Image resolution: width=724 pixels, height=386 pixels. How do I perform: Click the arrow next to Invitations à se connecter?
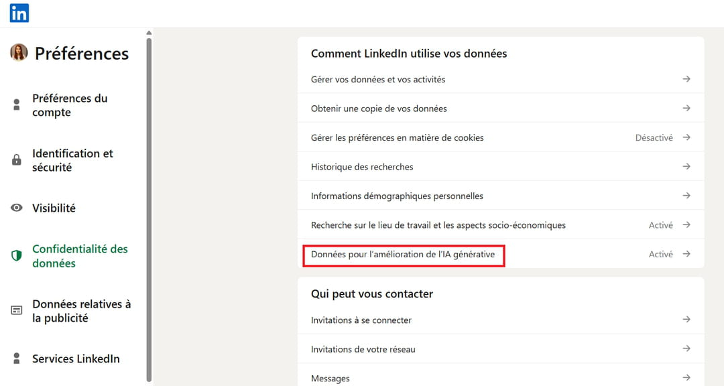[686, 320]
